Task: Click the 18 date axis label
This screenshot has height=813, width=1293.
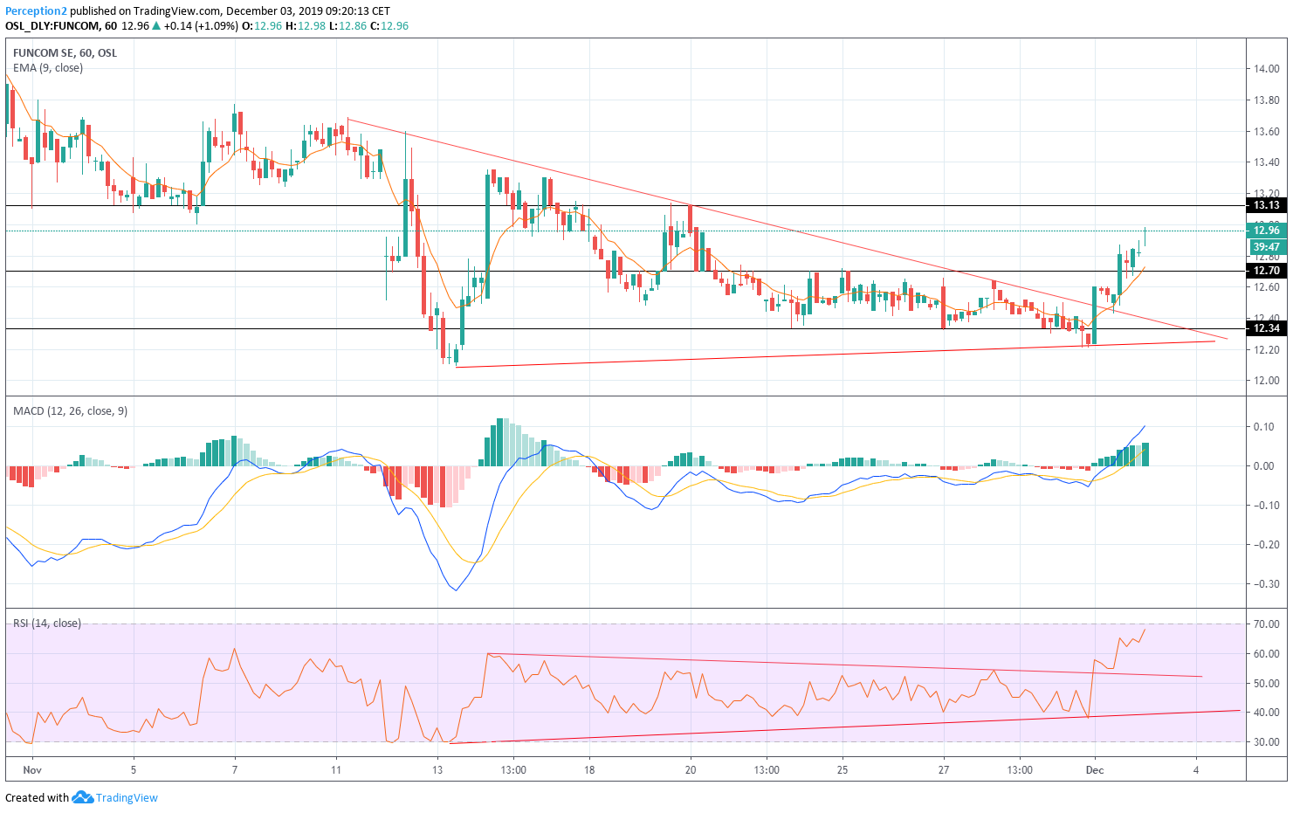Action: (589, 770)
